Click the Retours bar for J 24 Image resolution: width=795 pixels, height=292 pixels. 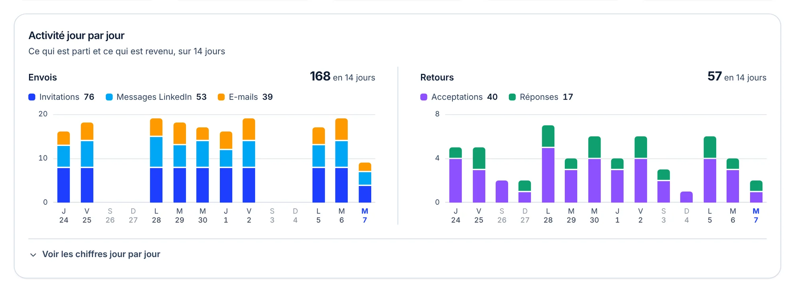(456, 175)
